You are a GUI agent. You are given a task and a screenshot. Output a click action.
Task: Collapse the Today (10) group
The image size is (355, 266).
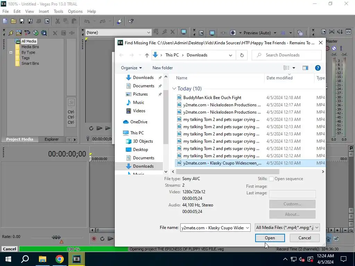[x=174, y=89]
